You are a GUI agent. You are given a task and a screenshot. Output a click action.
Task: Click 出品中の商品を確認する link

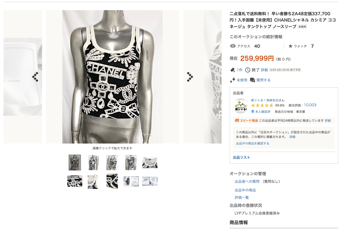click(253, 143)
